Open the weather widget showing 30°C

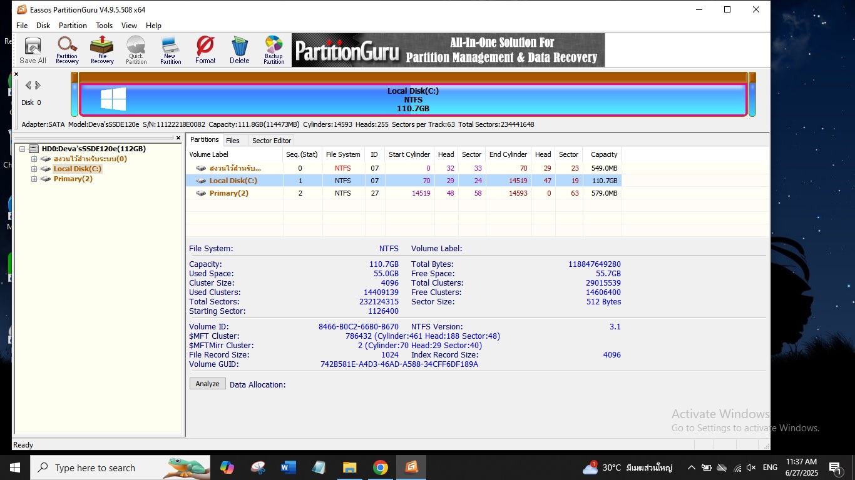[x=628, y=467]
